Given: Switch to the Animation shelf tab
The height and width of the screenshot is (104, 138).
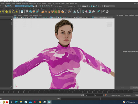Looking at the screenshot, I should click(x=18, y=9).
